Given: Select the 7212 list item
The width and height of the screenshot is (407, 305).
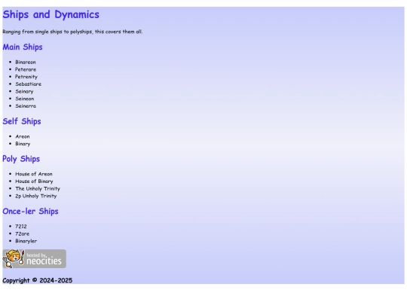Looking at the screenshot, I should coord(21,227).
